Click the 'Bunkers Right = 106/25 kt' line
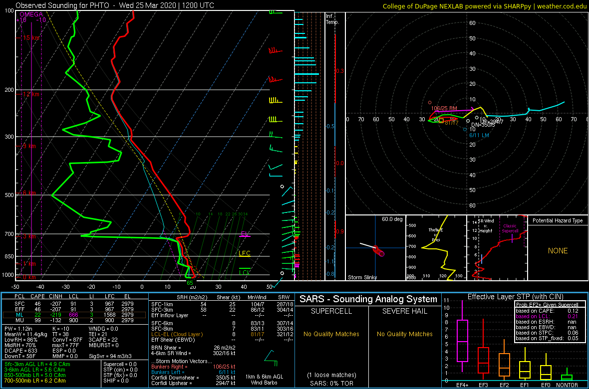 click(193, 367)
